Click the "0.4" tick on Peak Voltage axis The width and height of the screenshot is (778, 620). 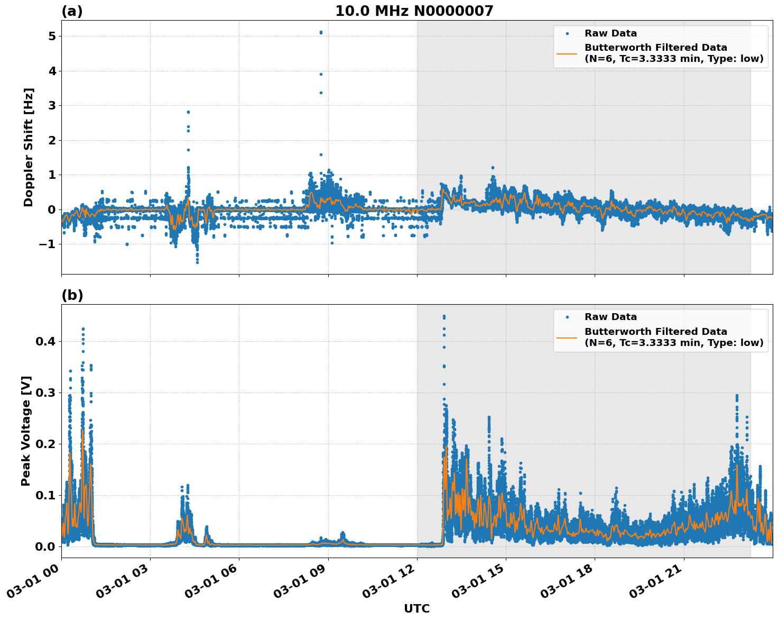point(45,342)
